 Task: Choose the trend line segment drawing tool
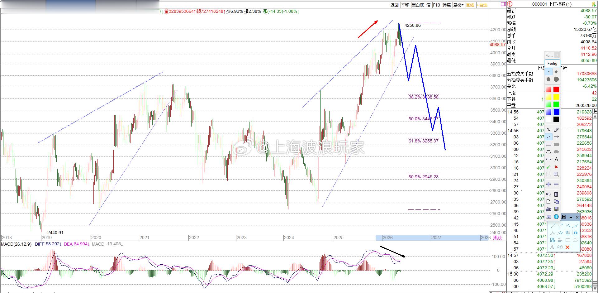coord(553,225)
